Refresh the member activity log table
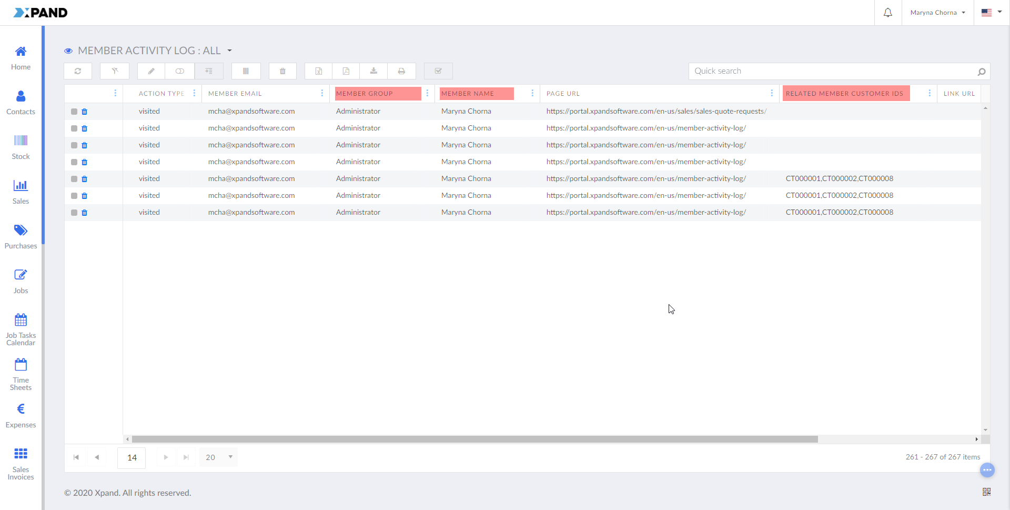Image resolution: width=1010 pixels, height=510 pixels. (78, 71)
